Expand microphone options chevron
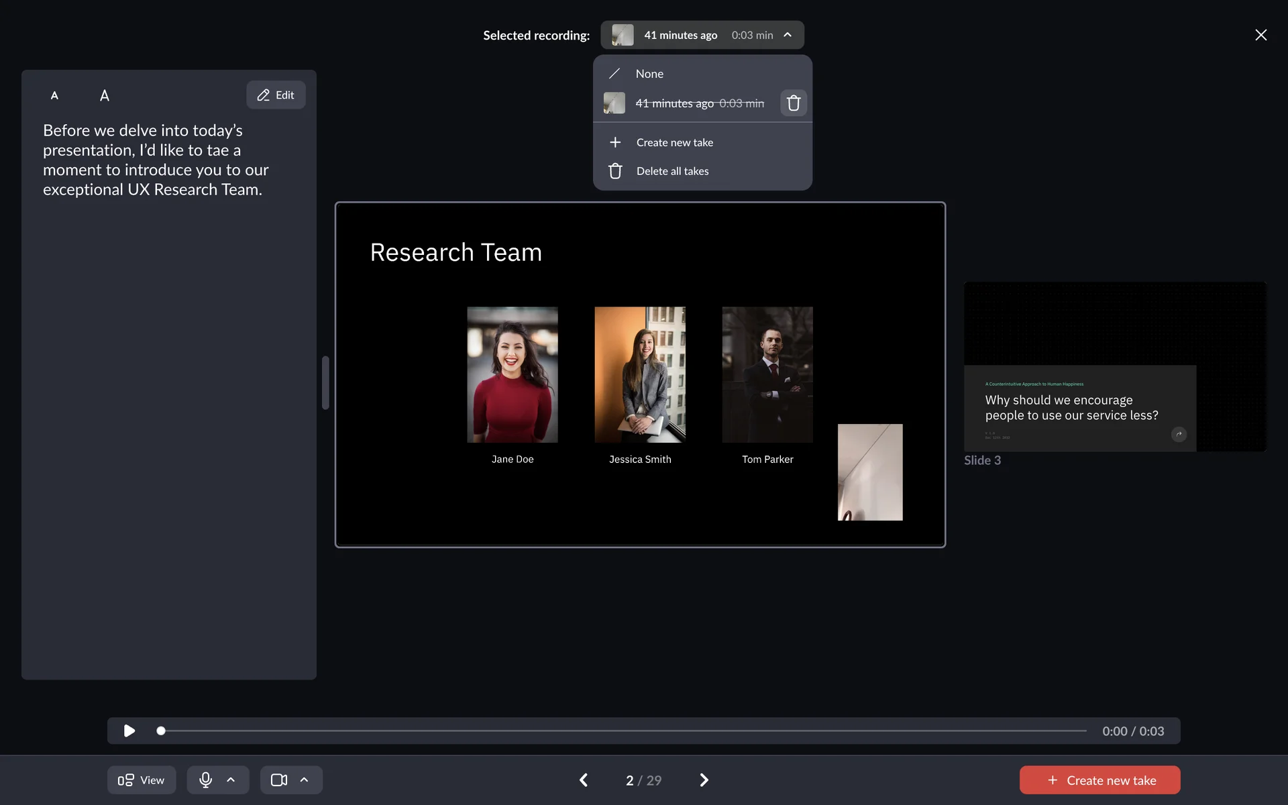 click(x=231, y=780)
